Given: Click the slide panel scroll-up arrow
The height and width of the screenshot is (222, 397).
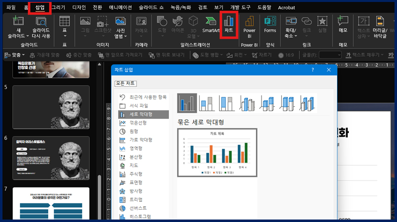Looking at the screenshot, I should [x=100, y=64].
